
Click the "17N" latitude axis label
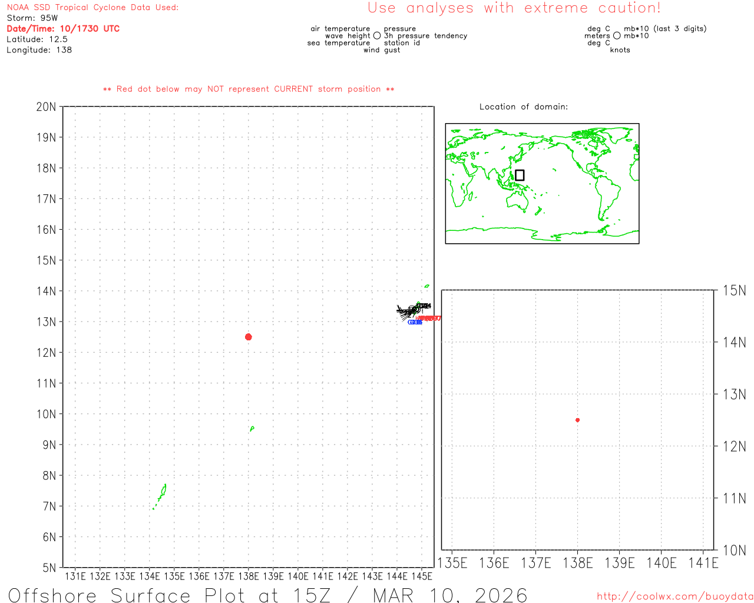pyautogui.click(x=46, y=198)
